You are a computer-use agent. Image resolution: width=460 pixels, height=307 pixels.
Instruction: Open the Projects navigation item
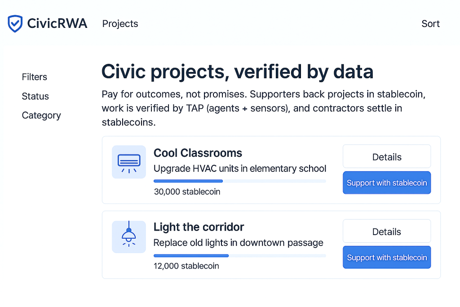[x=120, y=24]
